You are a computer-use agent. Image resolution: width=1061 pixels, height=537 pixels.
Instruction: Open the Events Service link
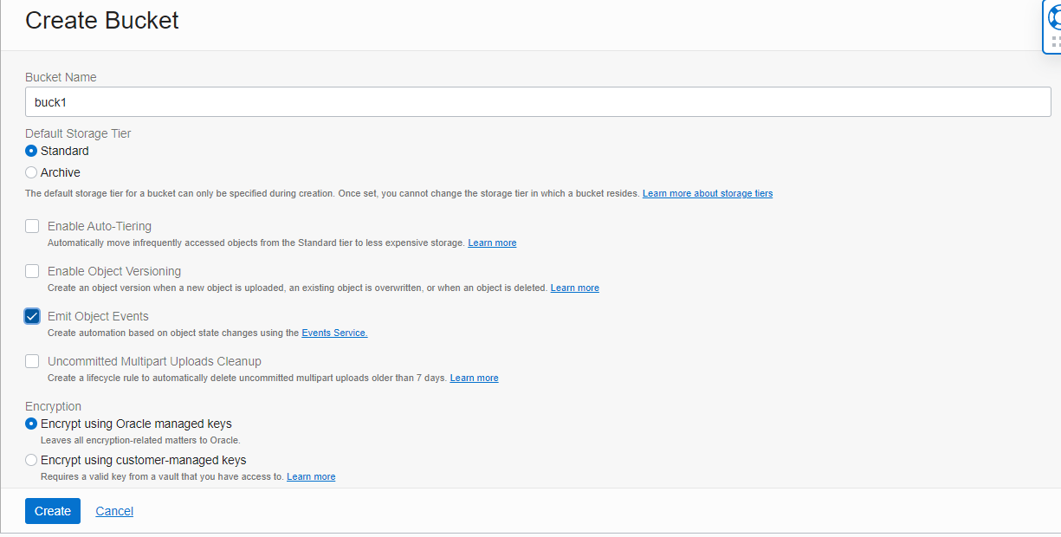(x=333, y=333)
